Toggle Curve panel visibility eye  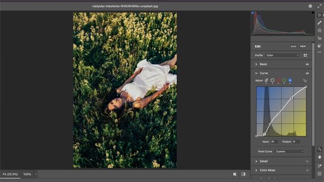pos(307,73)
